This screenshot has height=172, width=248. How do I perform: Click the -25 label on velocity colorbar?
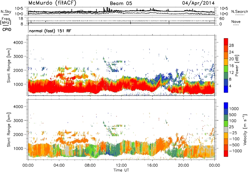click(x=233, y=133)
